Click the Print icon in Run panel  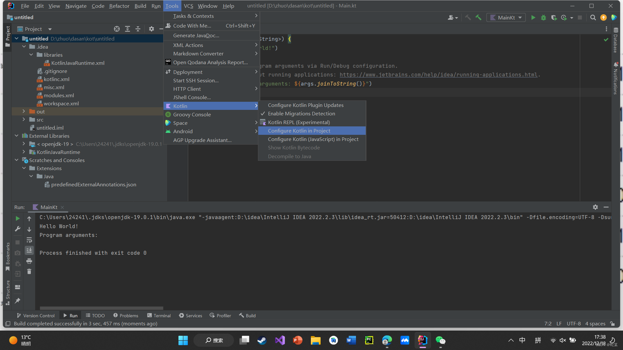(x=29, y=261)
